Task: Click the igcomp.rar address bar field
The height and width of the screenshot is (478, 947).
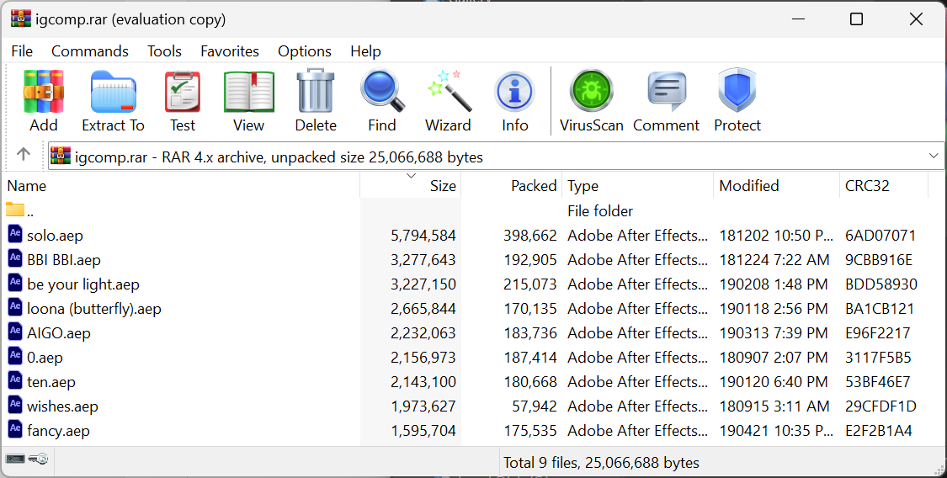Action: coord(495,157)
